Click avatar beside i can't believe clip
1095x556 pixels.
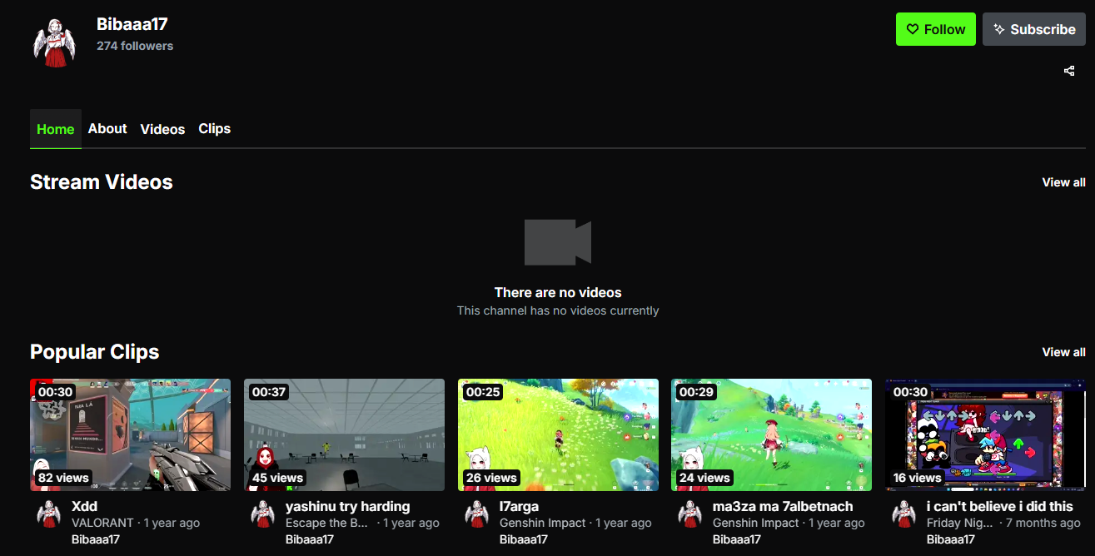(x=904, y=514)
